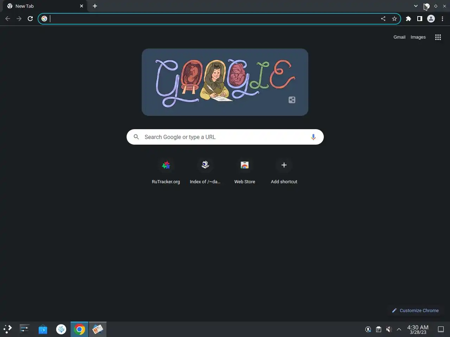Switch to Chrome in the taskbar
Screen dimensions: 450x337
pyautogui.click(x=79, y=329)
